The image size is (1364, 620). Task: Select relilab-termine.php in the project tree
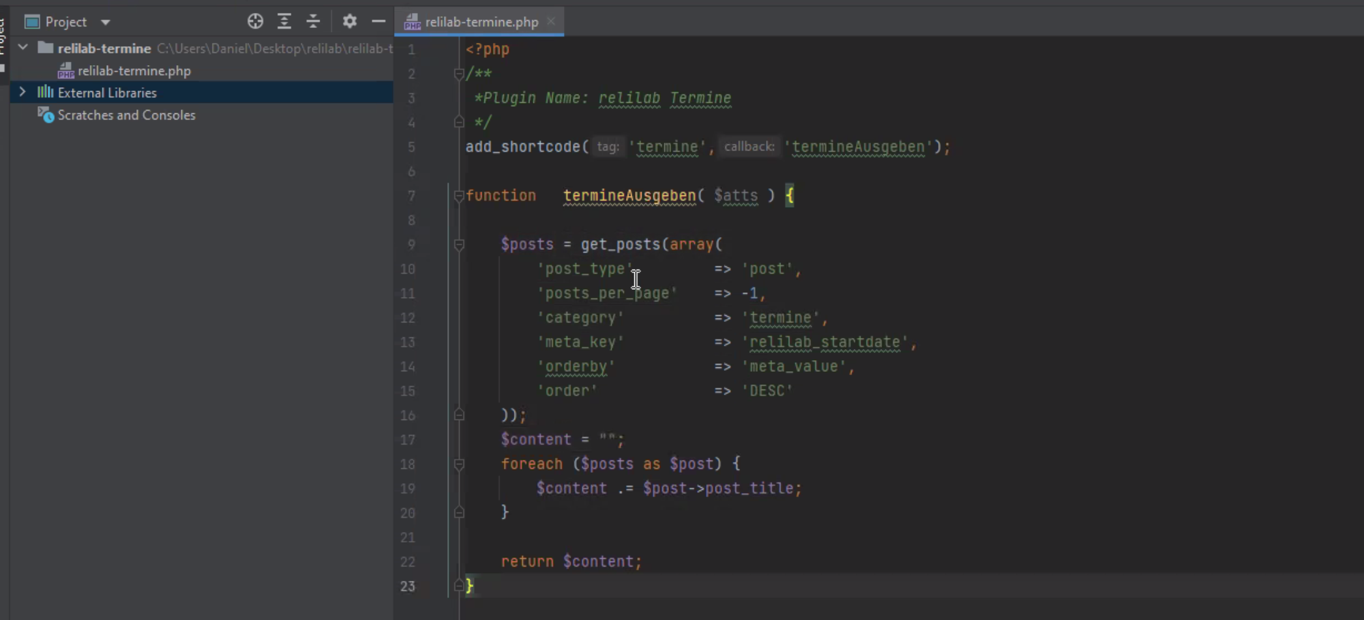coord(134,71)
